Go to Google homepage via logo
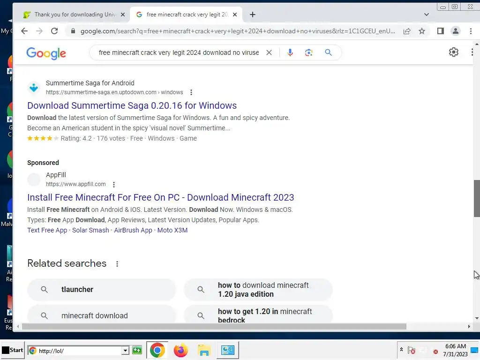Screen dimensions: 480x360 click(x=46, y=53)
